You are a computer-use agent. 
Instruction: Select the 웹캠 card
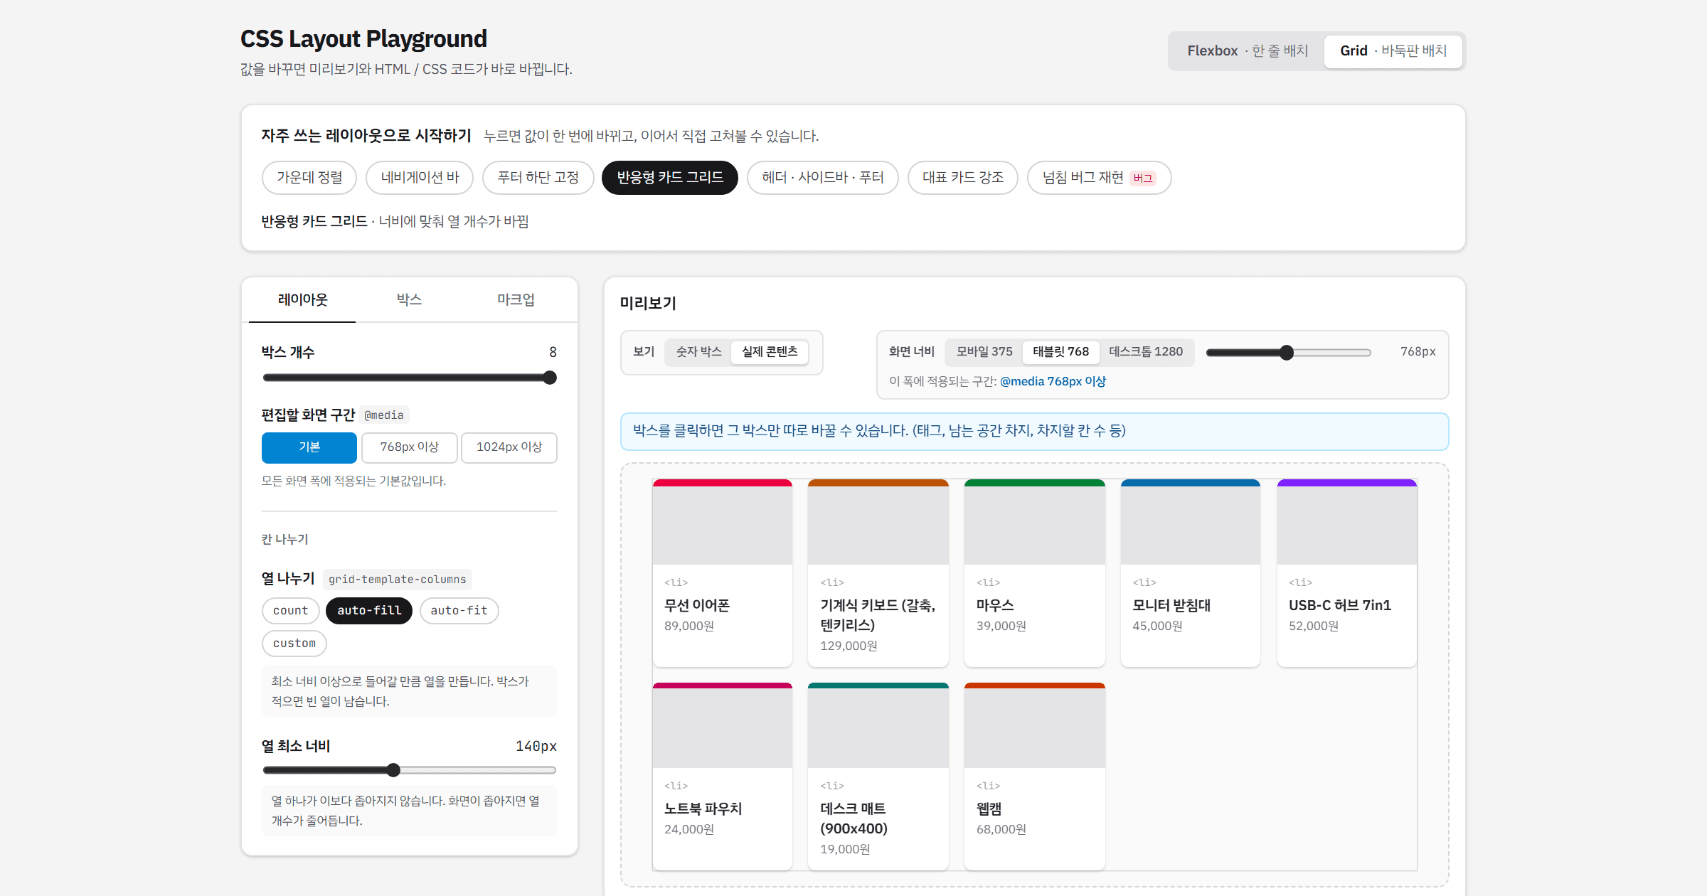point(1034,777)
